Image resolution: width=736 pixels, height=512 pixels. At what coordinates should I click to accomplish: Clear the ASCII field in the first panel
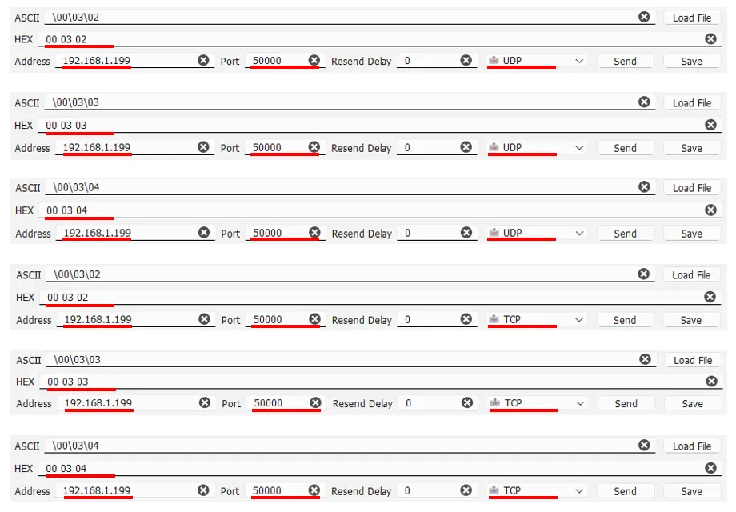point(644,17)
